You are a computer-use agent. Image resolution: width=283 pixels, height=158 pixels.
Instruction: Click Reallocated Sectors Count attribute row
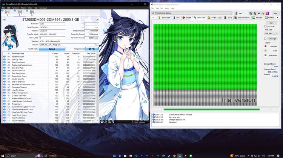[x=50, y=65]
